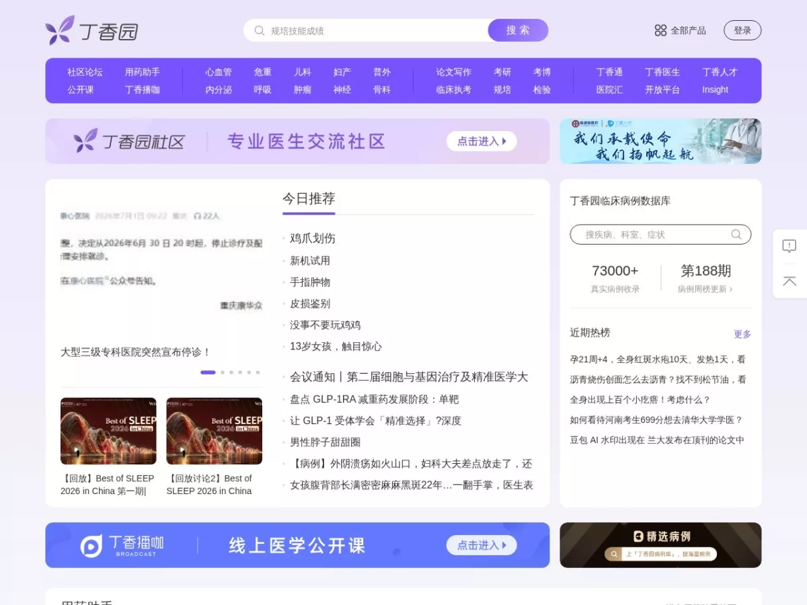Open the 全部产品 grid icon
The image size is (807, 605).
[x=660, y=30]
